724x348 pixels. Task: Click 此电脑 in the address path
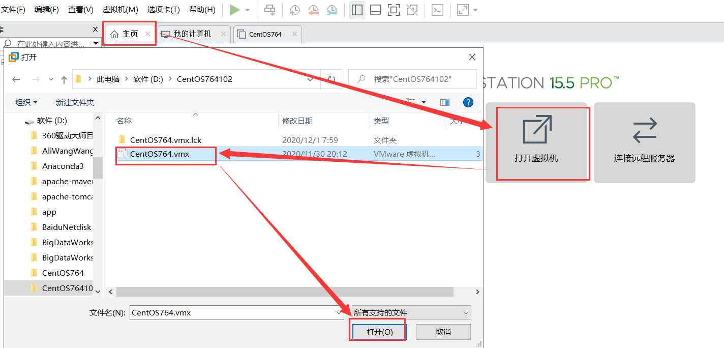point(108,79)
